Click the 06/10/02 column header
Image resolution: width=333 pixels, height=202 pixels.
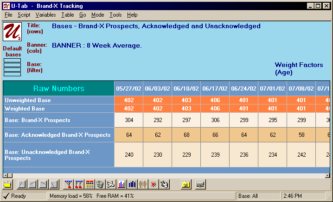[x=186, y=88]
